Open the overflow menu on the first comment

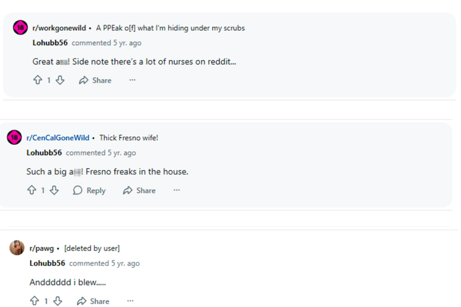pyautogui.click(x=131, y=80)
